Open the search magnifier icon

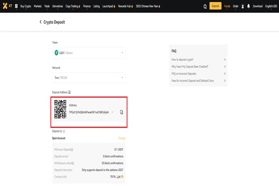click(x=205, y=7)
